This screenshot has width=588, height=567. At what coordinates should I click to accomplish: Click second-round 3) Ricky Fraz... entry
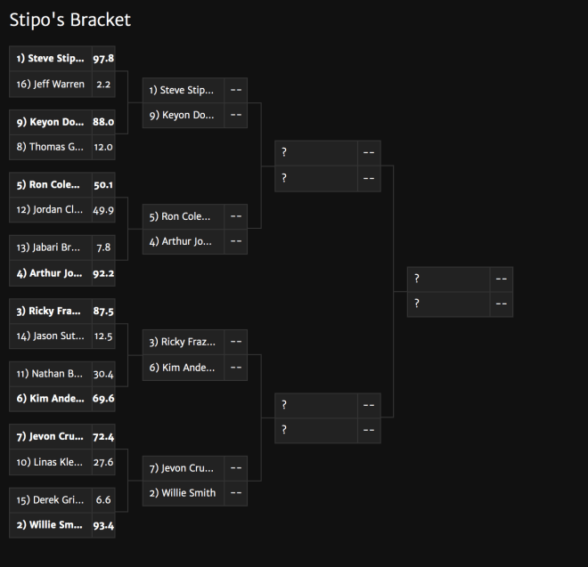point(195,342)
